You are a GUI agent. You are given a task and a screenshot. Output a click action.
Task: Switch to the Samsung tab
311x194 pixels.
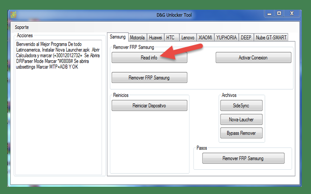(118, 37)
